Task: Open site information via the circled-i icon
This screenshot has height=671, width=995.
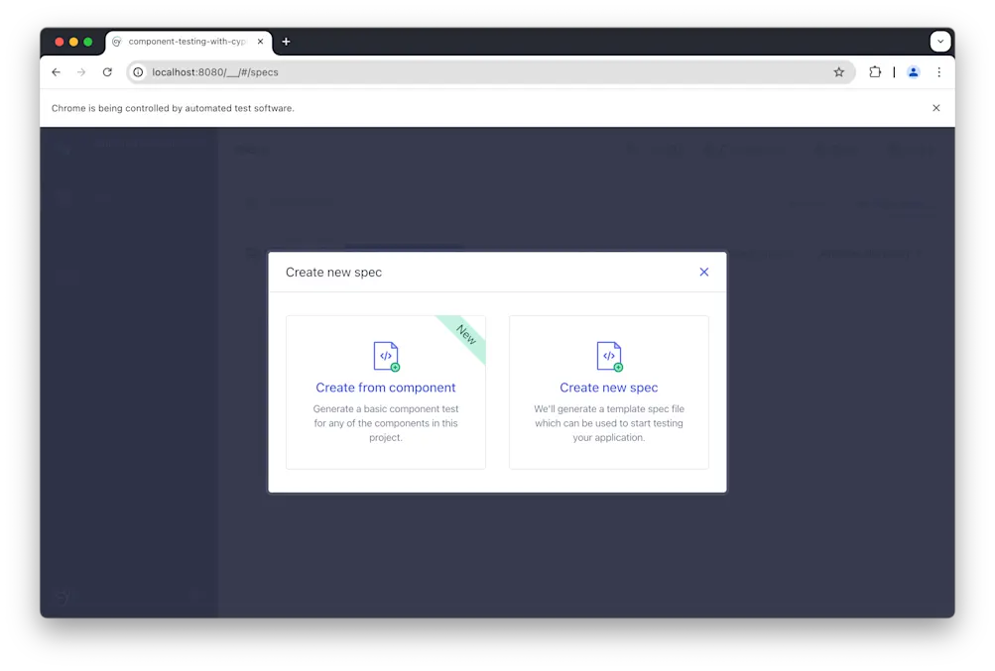Action: tap(138, 71)
